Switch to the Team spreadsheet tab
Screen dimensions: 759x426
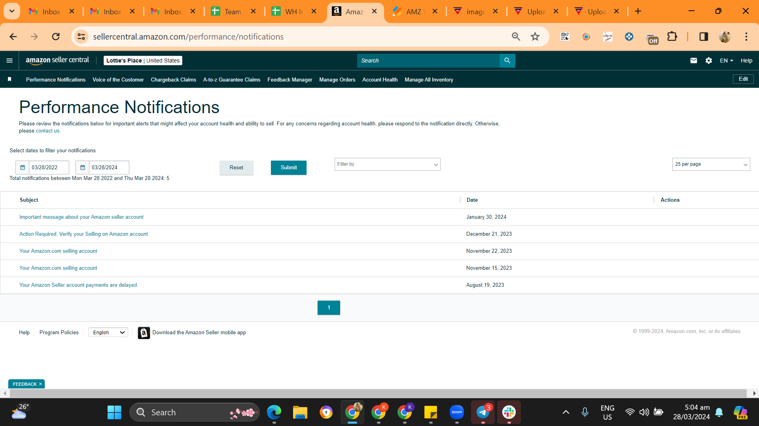pyautogui.click(x=233, y=11)
